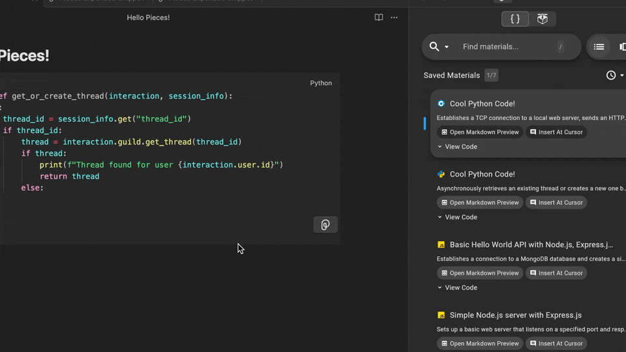Click the slash shortcut hint in search
Screen dimensions: 626x352
[x=561, y=47]
